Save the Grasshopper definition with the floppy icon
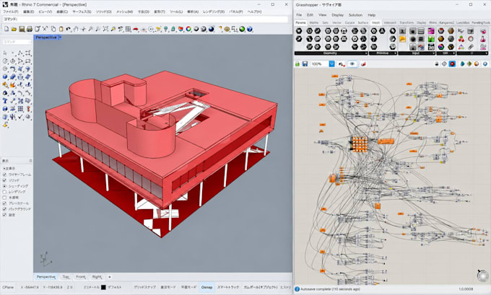 pos(305,63)
